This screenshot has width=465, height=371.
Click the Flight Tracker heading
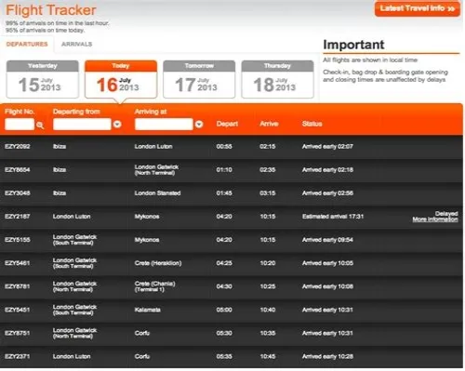coord(51,10)
